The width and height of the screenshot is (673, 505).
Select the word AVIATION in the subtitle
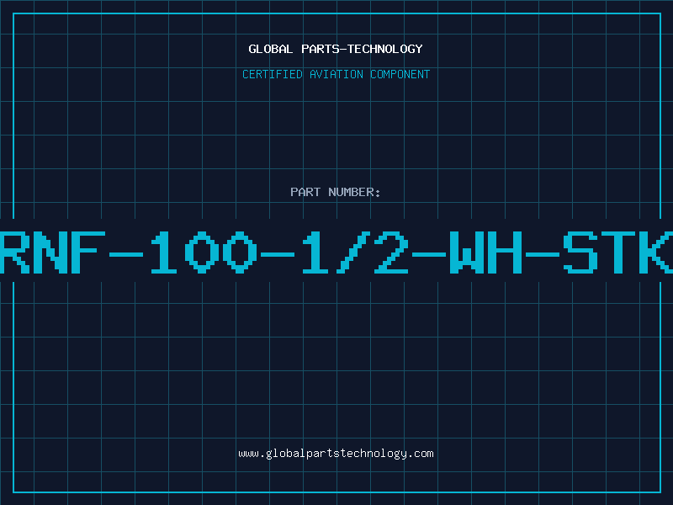tap(336, 74)
